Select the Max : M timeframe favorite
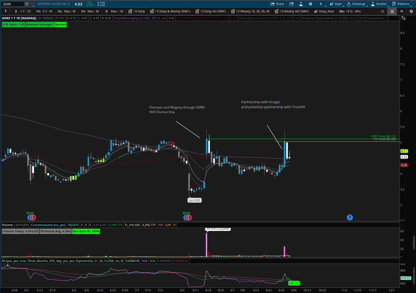 [x=67, y=11]
